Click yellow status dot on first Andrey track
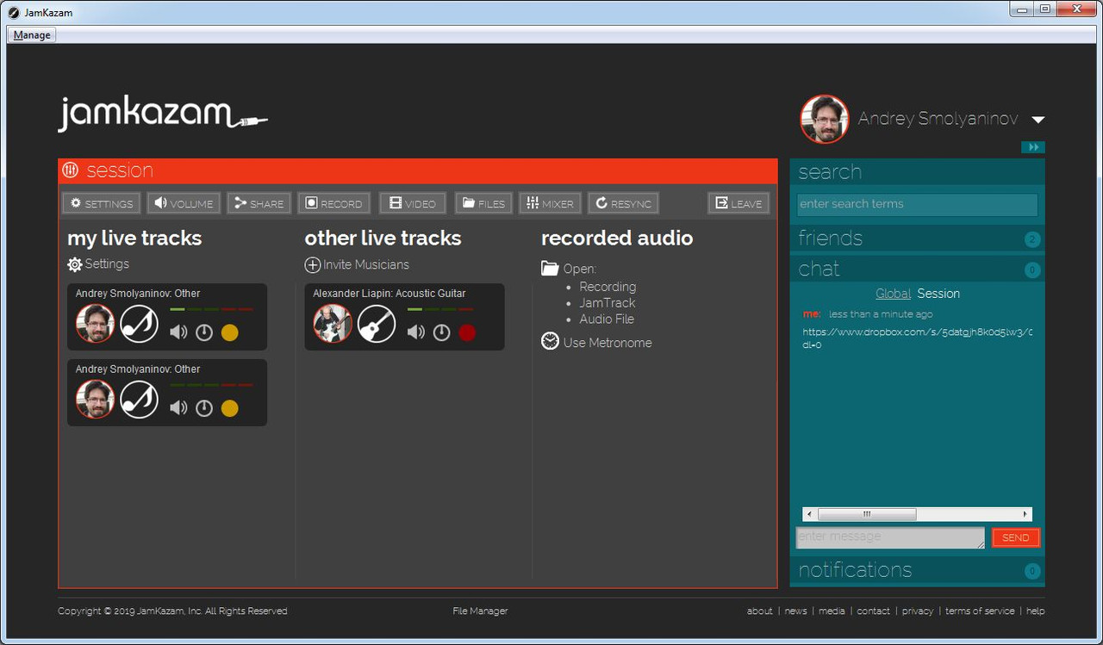The height and width of the screenshot is (645, 1103). 229,332
